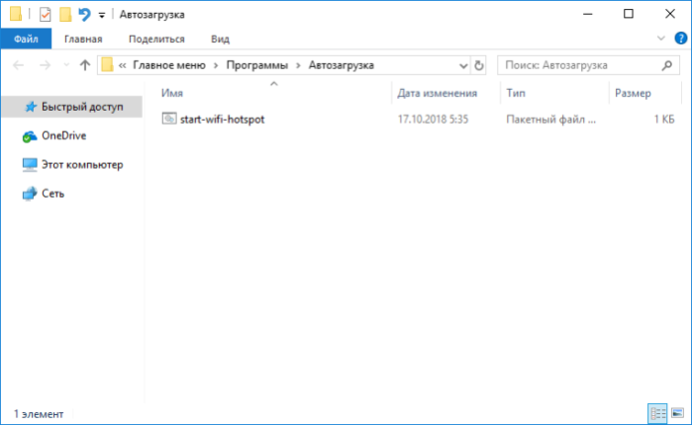Select Сеть in navigation pane
The image size is (692, 425).
coord(52,194)
